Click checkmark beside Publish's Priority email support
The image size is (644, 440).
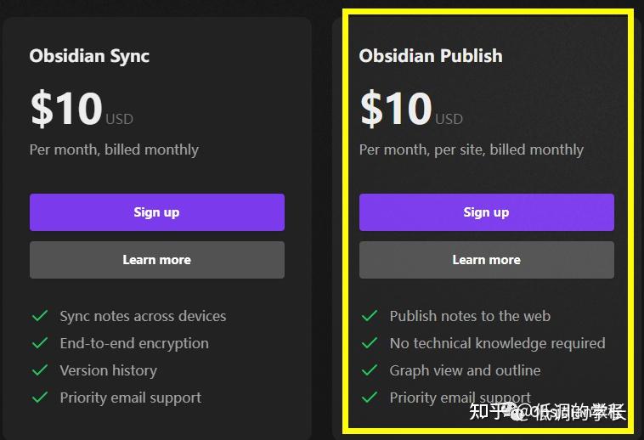click(369, 398)
